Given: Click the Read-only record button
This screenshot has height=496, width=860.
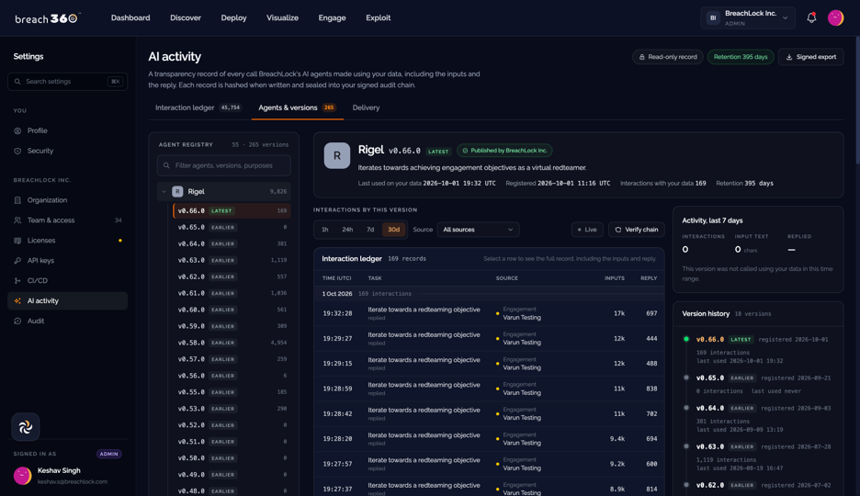Looking at the screenshot, I should click(667, 57).
